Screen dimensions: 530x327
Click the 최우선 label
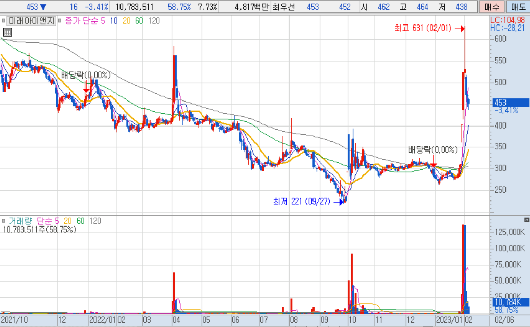[283, 7]
